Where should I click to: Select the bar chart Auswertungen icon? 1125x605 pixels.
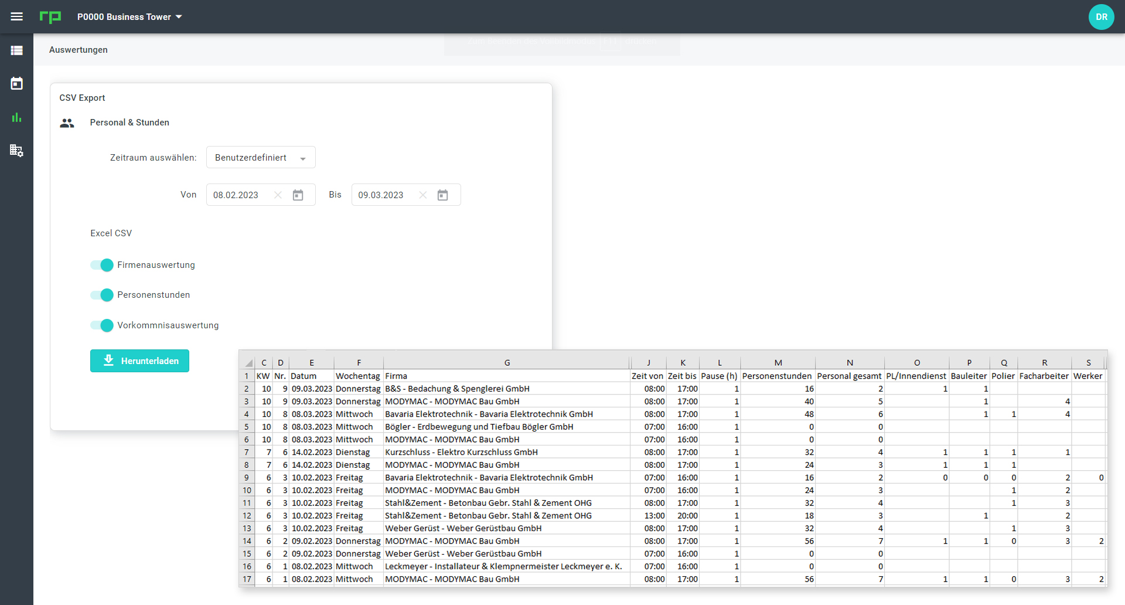click(16, 117)
